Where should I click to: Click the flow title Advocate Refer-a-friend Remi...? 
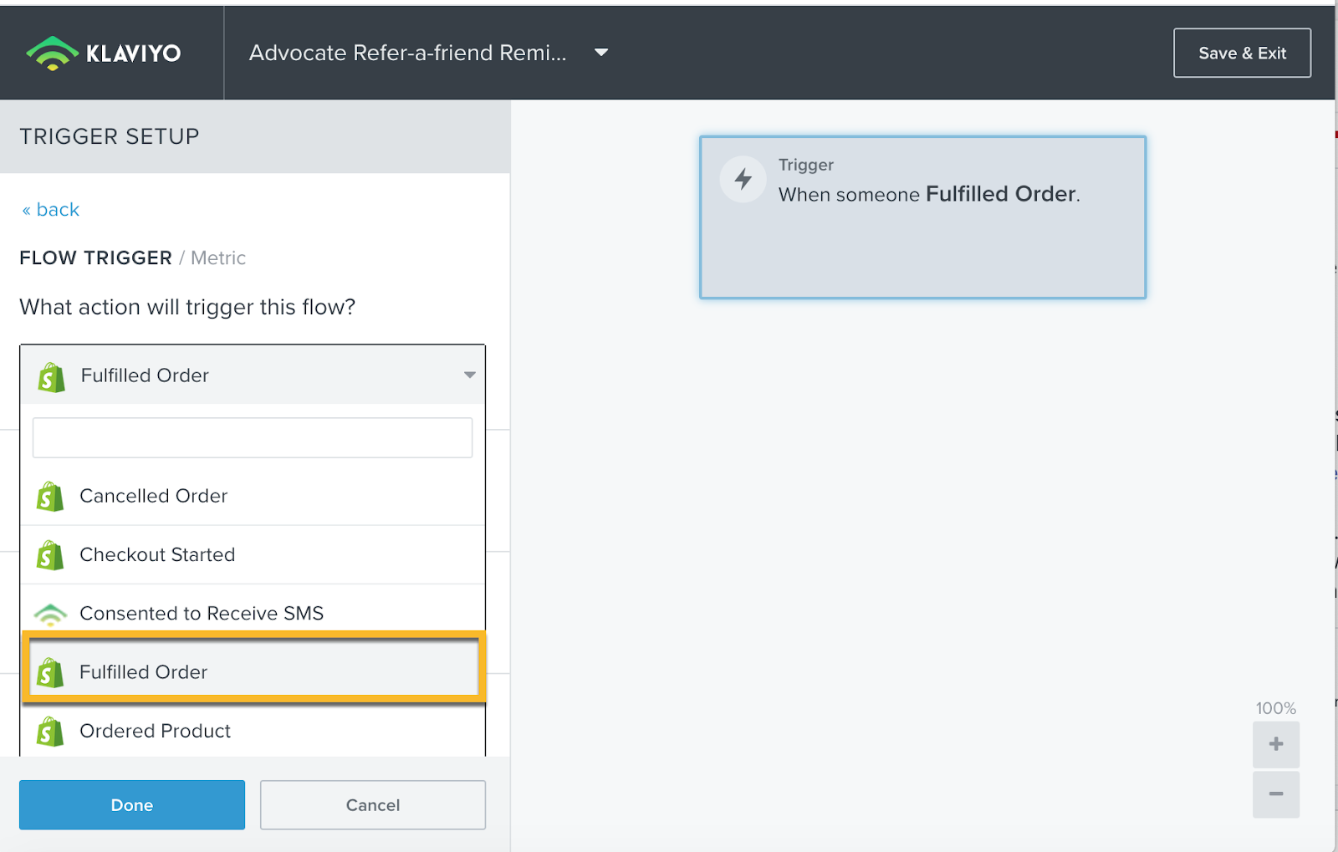pos(408,53)
